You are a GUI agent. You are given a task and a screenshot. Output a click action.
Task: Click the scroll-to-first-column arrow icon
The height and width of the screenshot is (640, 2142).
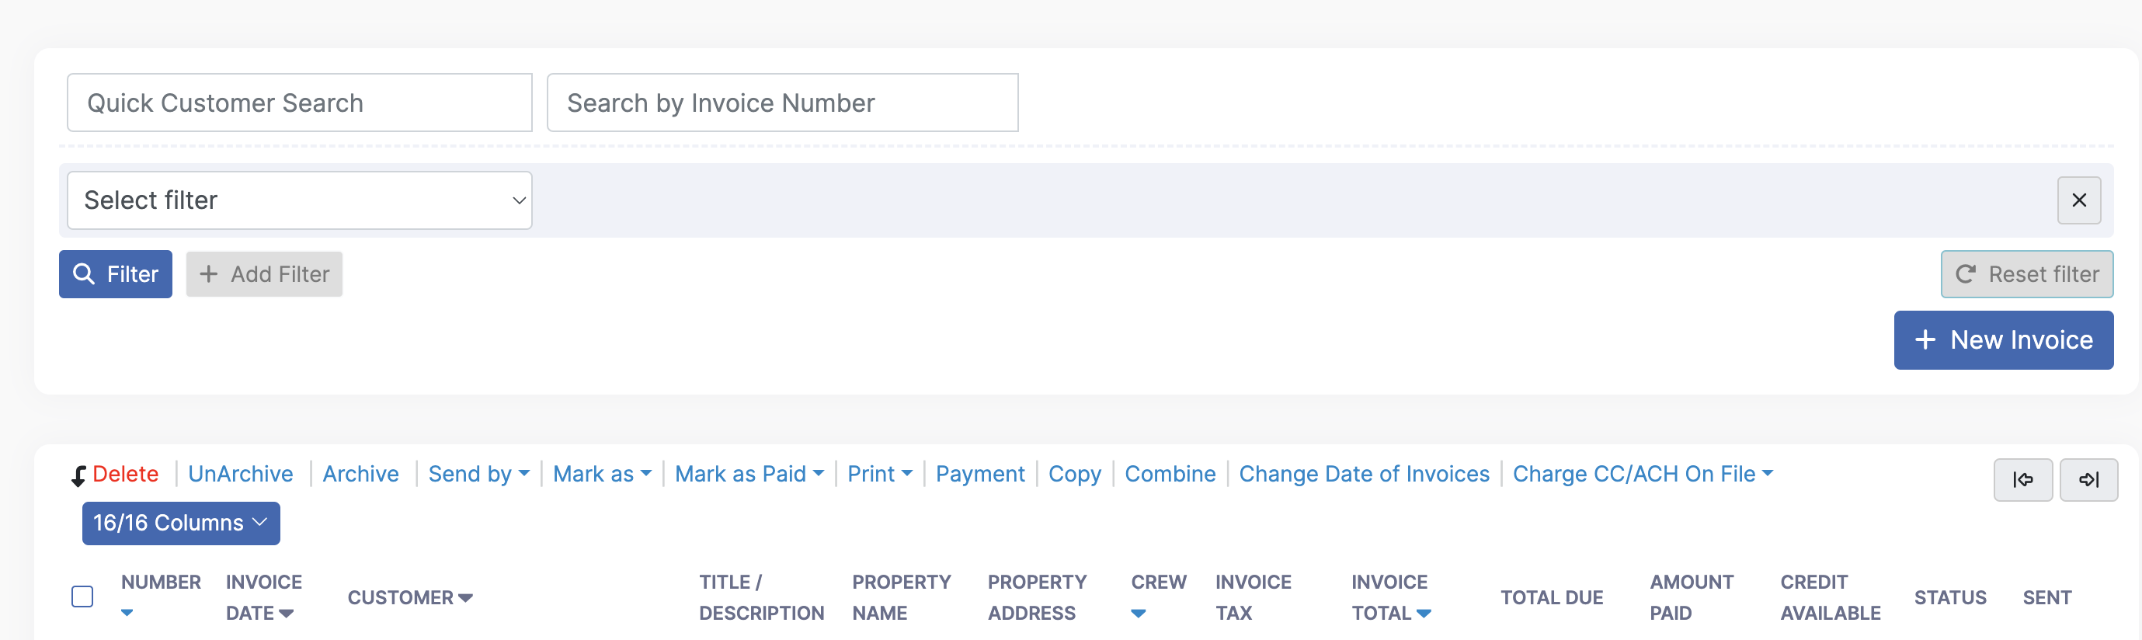pyautogui.click(x=2022, y=479)
